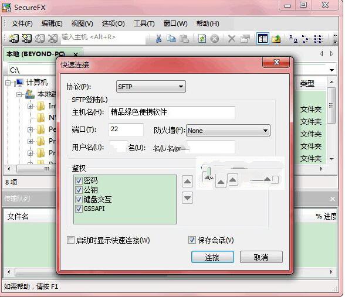Close the transfer queue panel X
This screenshot has height=297, width=345.
coord(333,199)
